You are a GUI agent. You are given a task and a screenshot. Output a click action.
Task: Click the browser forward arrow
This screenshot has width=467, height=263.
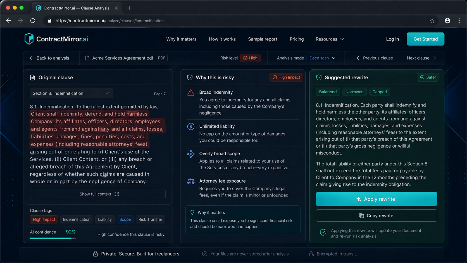(x=21, y=21)
